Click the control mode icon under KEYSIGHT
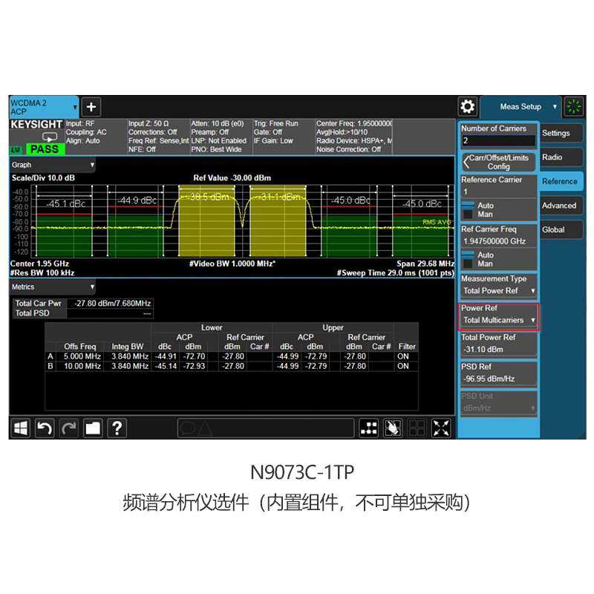Image resolution: width=594 pixels, height=594 pixels. [x=50, y=136]
